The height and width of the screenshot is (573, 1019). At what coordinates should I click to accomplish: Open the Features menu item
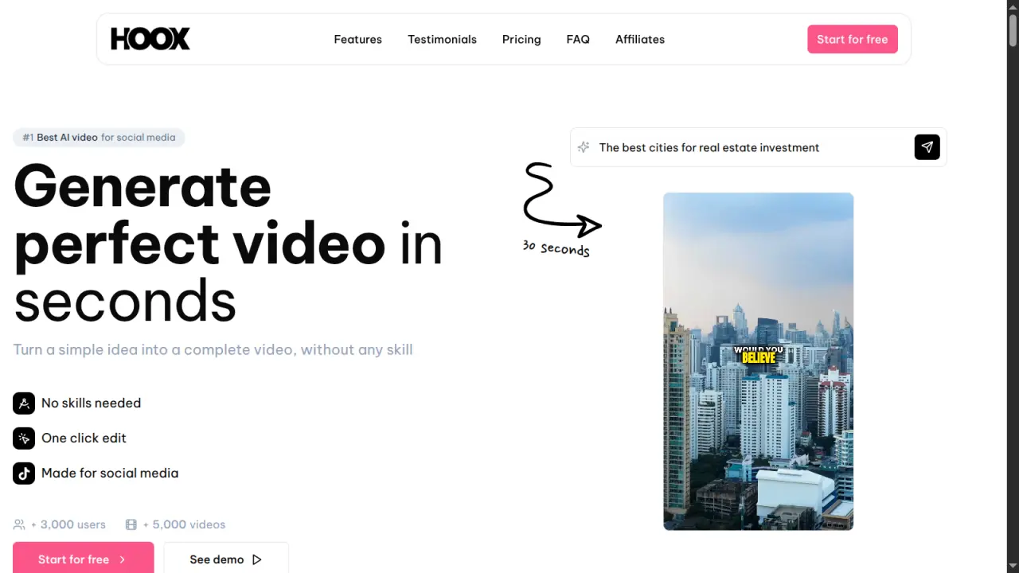click(x=357, y=39)
